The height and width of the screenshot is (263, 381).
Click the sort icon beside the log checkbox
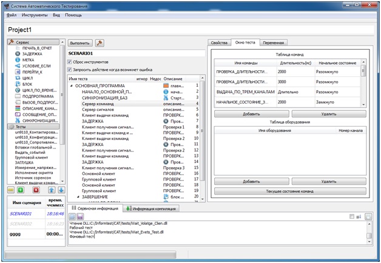(x=359, y=216)
